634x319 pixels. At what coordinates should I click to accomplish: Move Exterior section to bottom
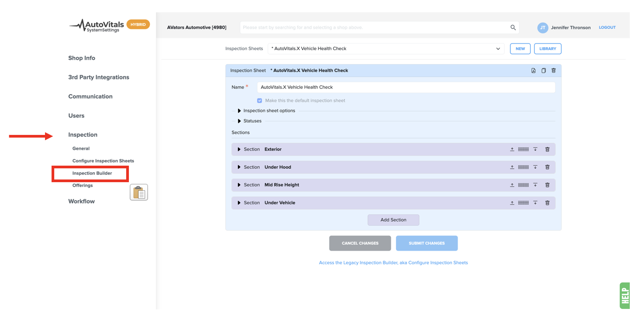click(x=535, y=149)
